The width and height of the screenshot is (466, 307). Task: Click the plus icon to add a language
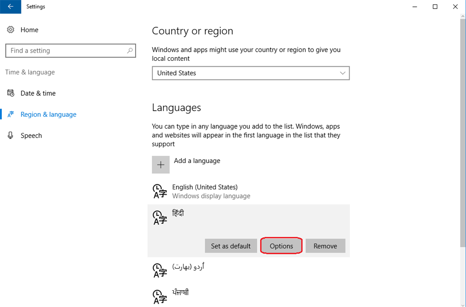(161, 164)
